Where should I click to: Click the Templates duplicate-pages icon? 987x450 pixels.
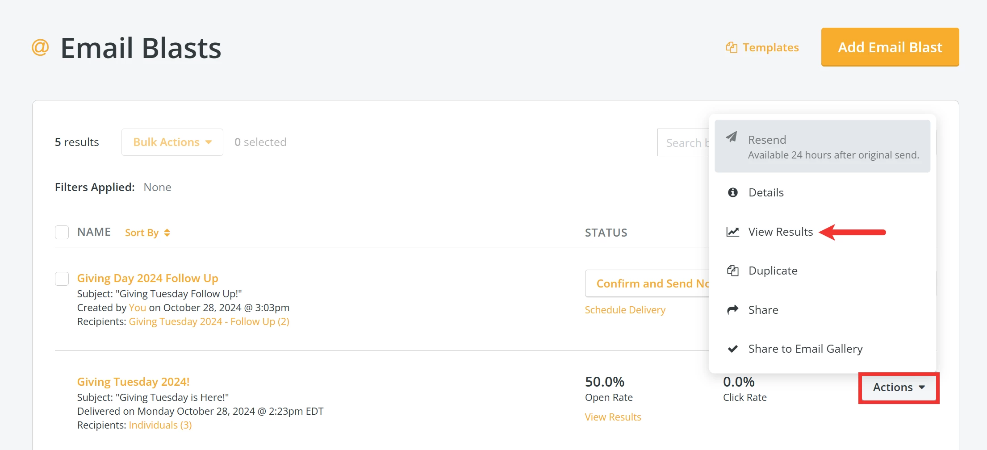pos(731,47)
